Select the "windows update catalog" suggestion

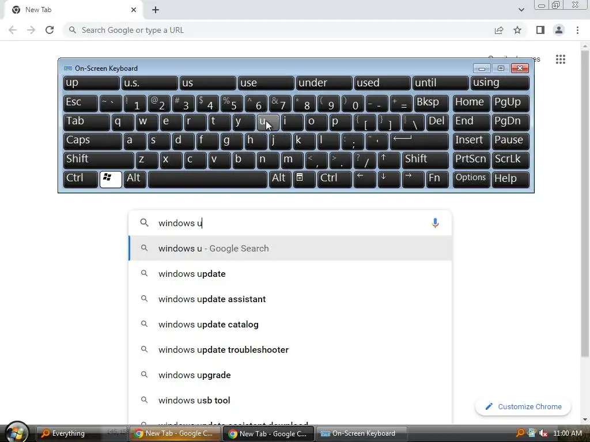[290, 324]
